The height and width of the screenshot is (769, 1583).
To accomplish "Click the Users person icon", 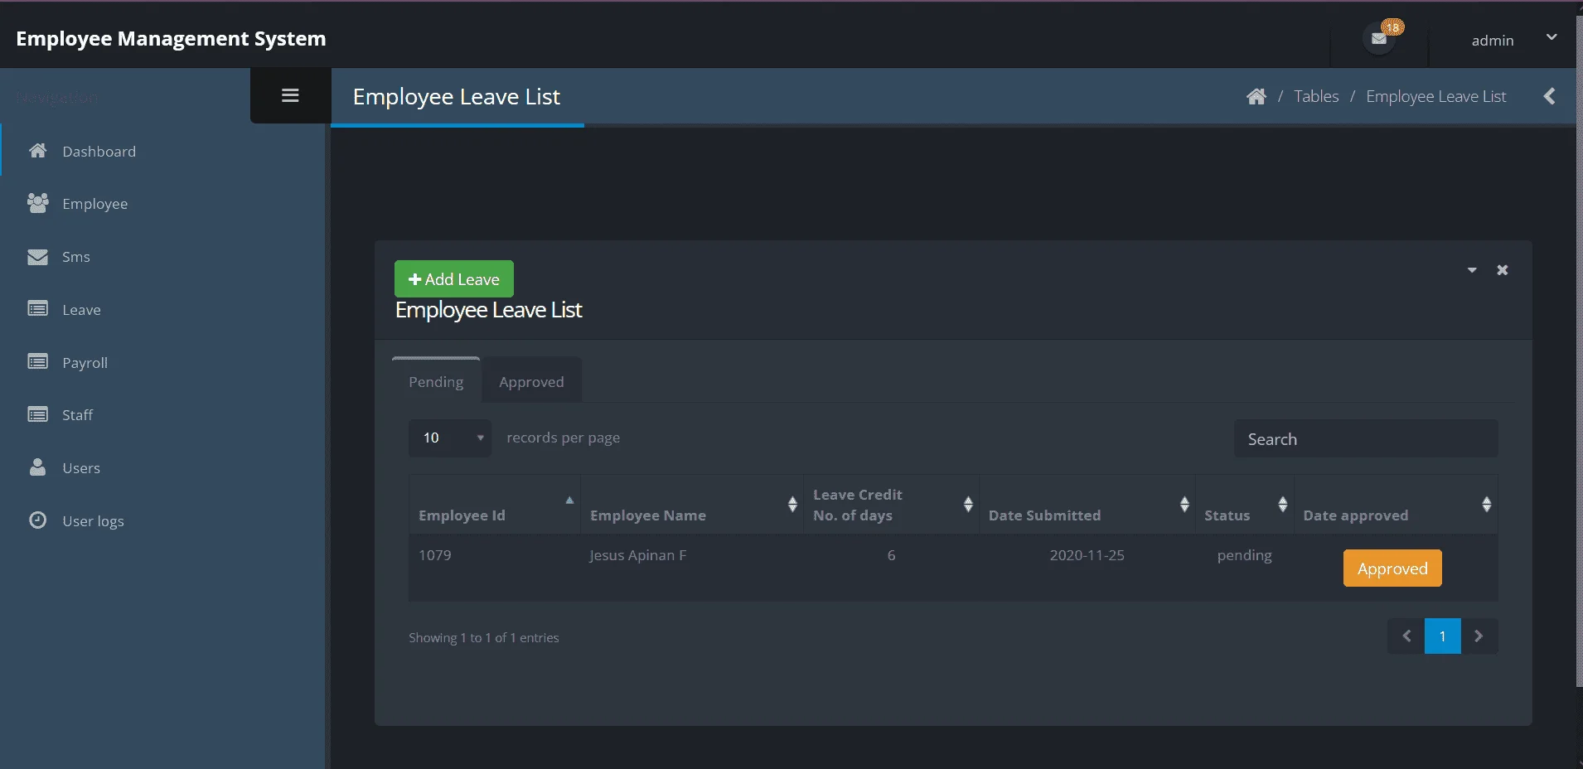I will click(x=37, y=467).
